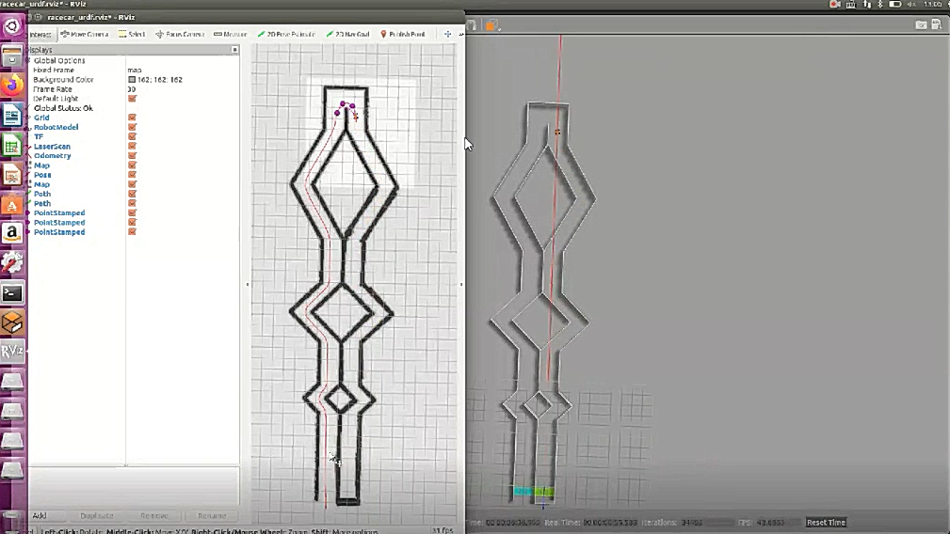The width and height of the screenshot is (950, 534).
Task: Open Firefox from the Ubuntu dock
Action: (x=12, y=86)
